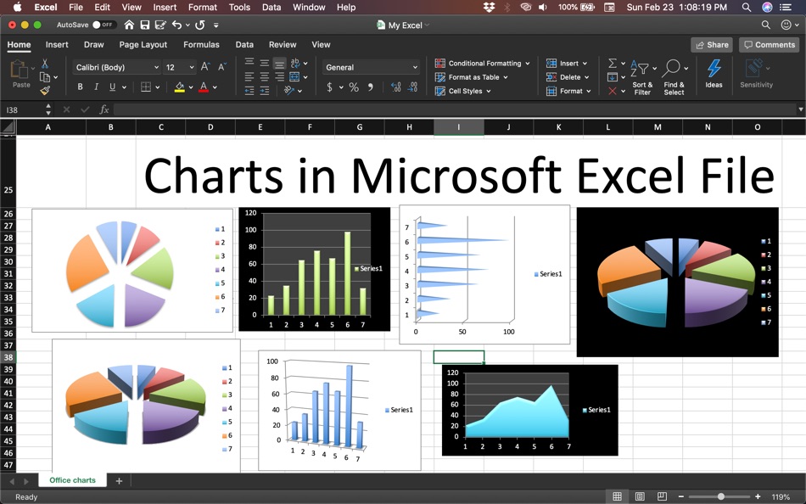
Task: Click the zoom in plus button
Action: [757, 496]
